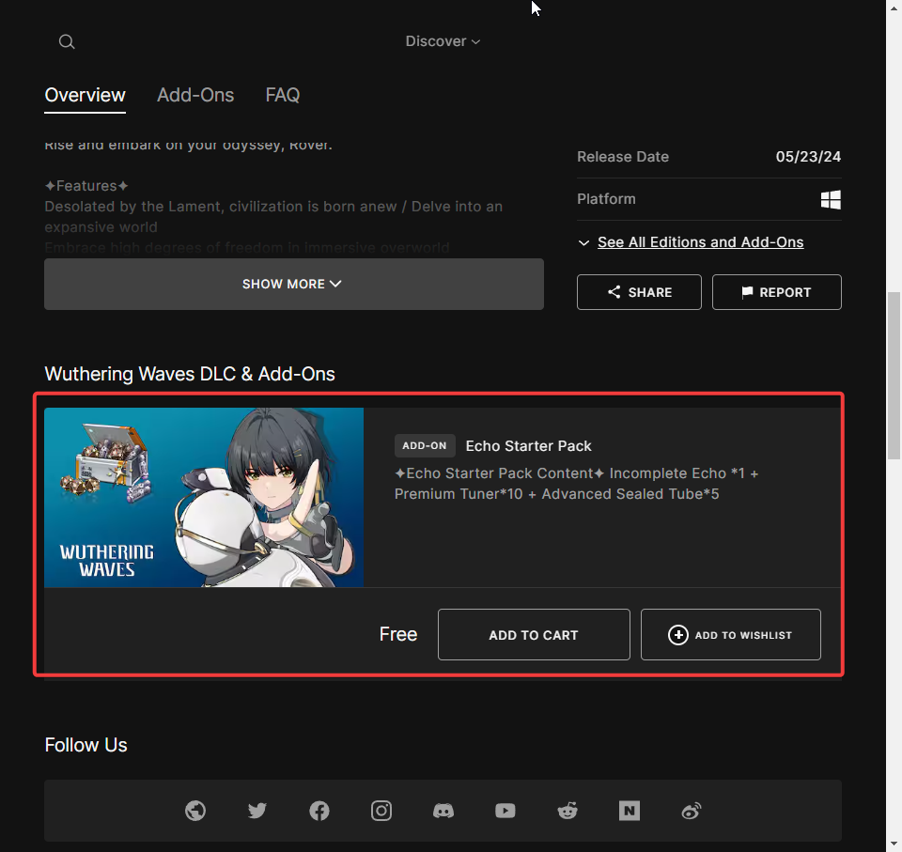902x852 pixels.
Task: Open the Instagram icon
Action: click(x=381, y=811)
